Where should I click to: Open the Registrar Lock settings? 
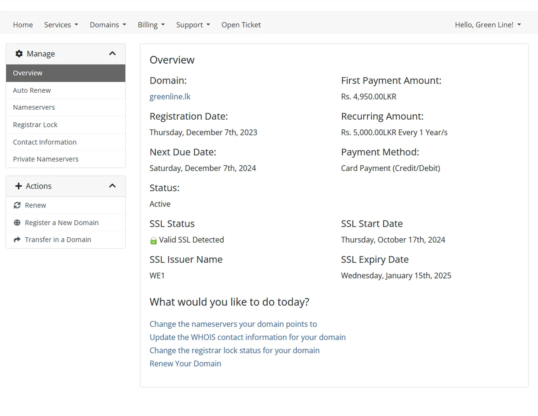35,125
